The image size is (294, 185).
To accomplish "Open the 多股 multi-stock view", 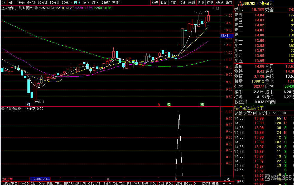I will click(173, 3).
